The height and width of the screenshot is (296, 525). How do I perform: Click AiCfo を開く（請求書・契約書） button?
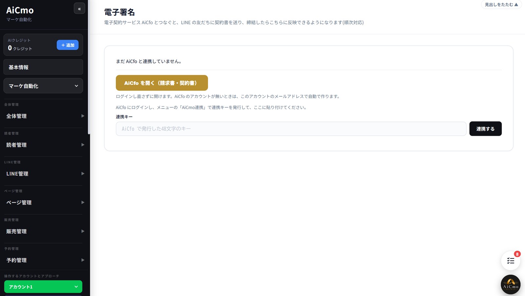(162, 83)
